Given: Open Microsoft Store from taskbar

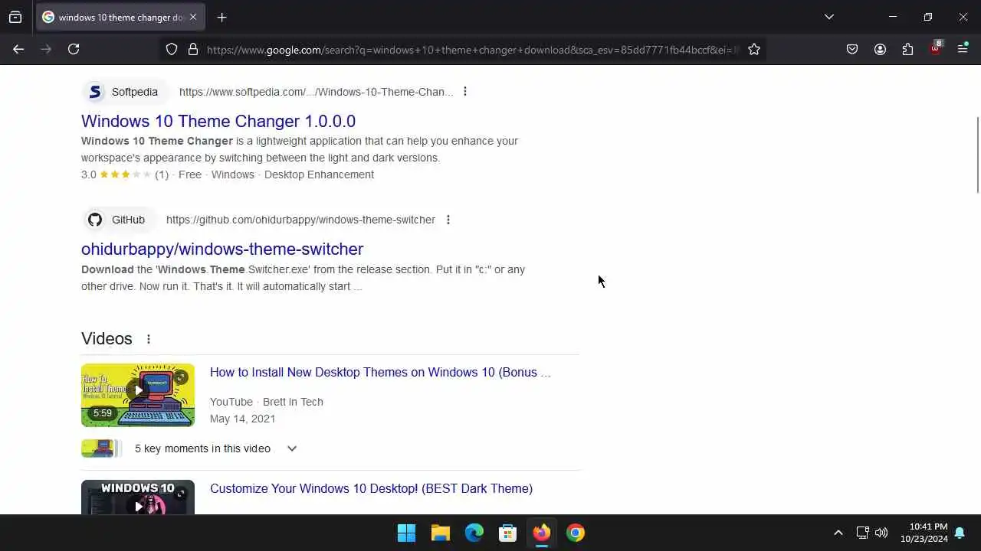Looking at the screenshot, I should (x=507, y=533).
